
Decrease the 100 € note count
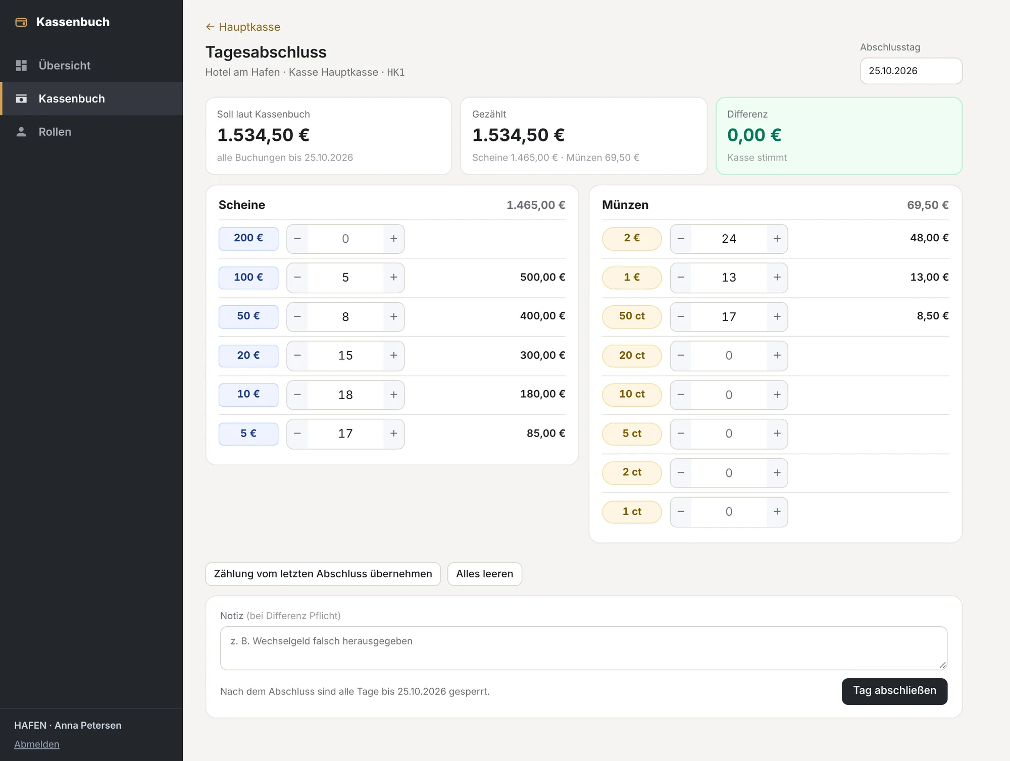tap(297, 278)
